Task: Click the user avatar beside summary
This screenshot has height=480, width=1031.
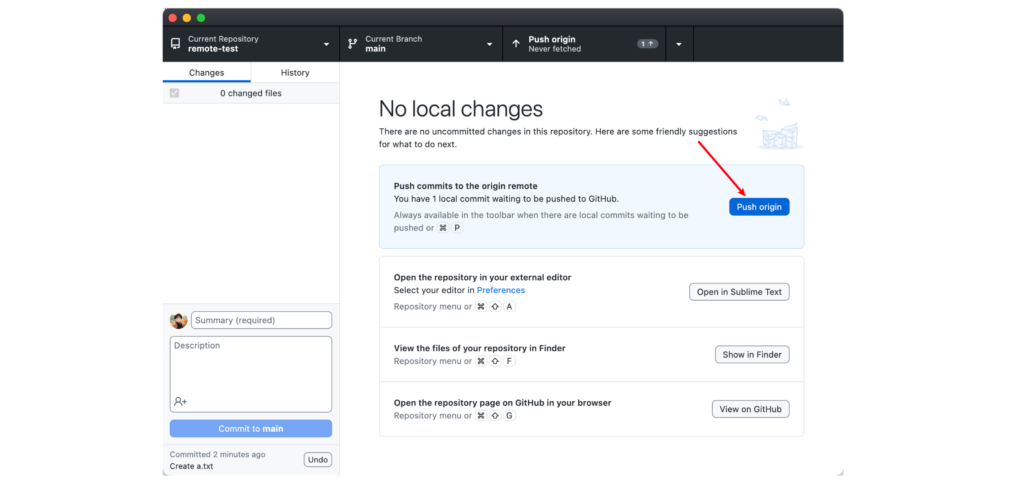Action: (x=179, y=320)
